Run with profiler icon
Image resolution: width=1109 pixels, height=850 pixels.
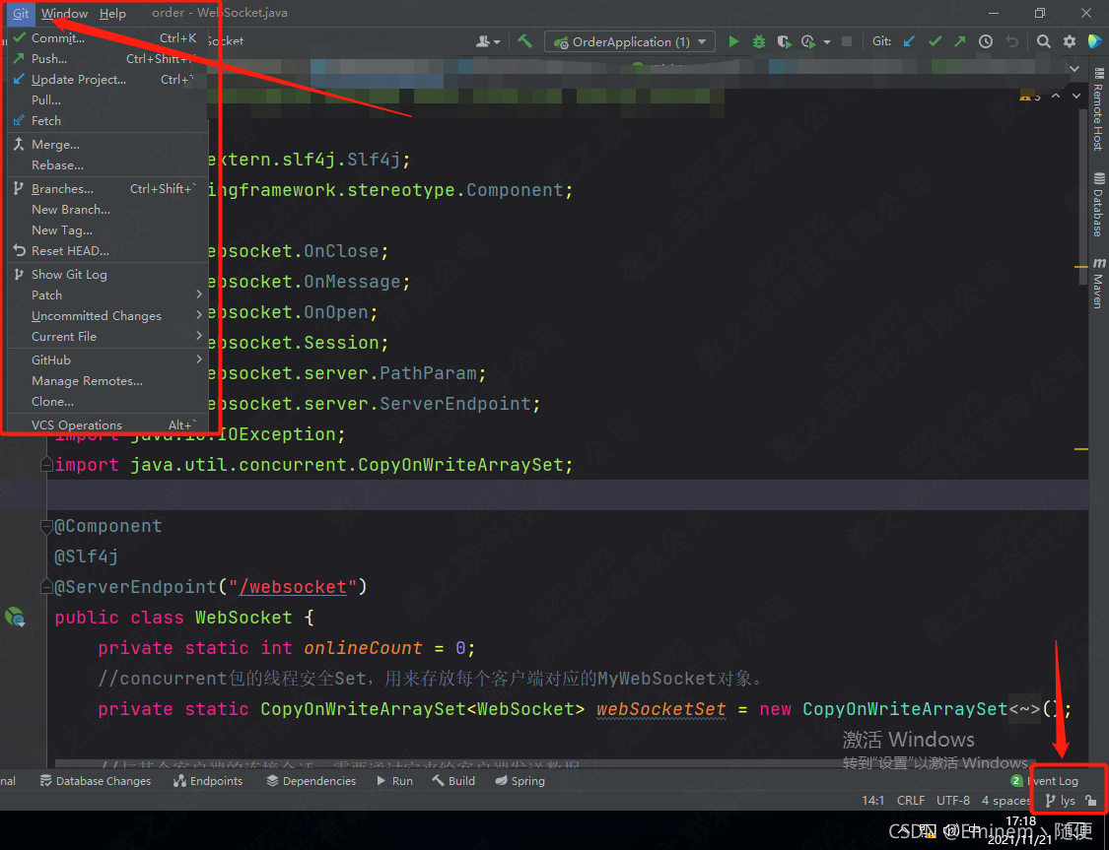point(807,41)
